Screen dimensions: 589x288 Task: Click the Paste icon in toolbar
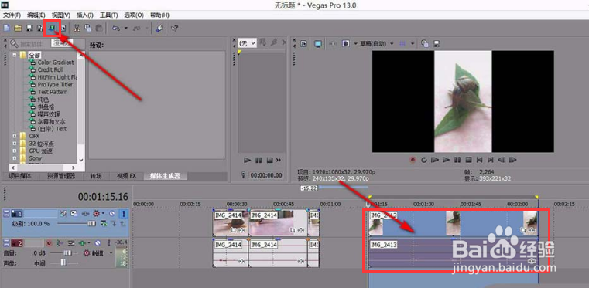point(99,28)
